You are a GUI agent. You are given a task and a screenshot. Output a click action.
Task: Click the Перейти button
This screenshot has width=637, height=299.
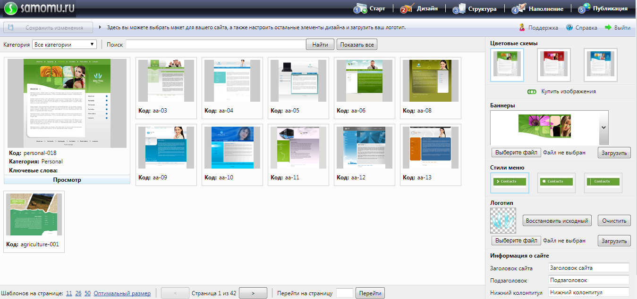(x=370, y=293)
